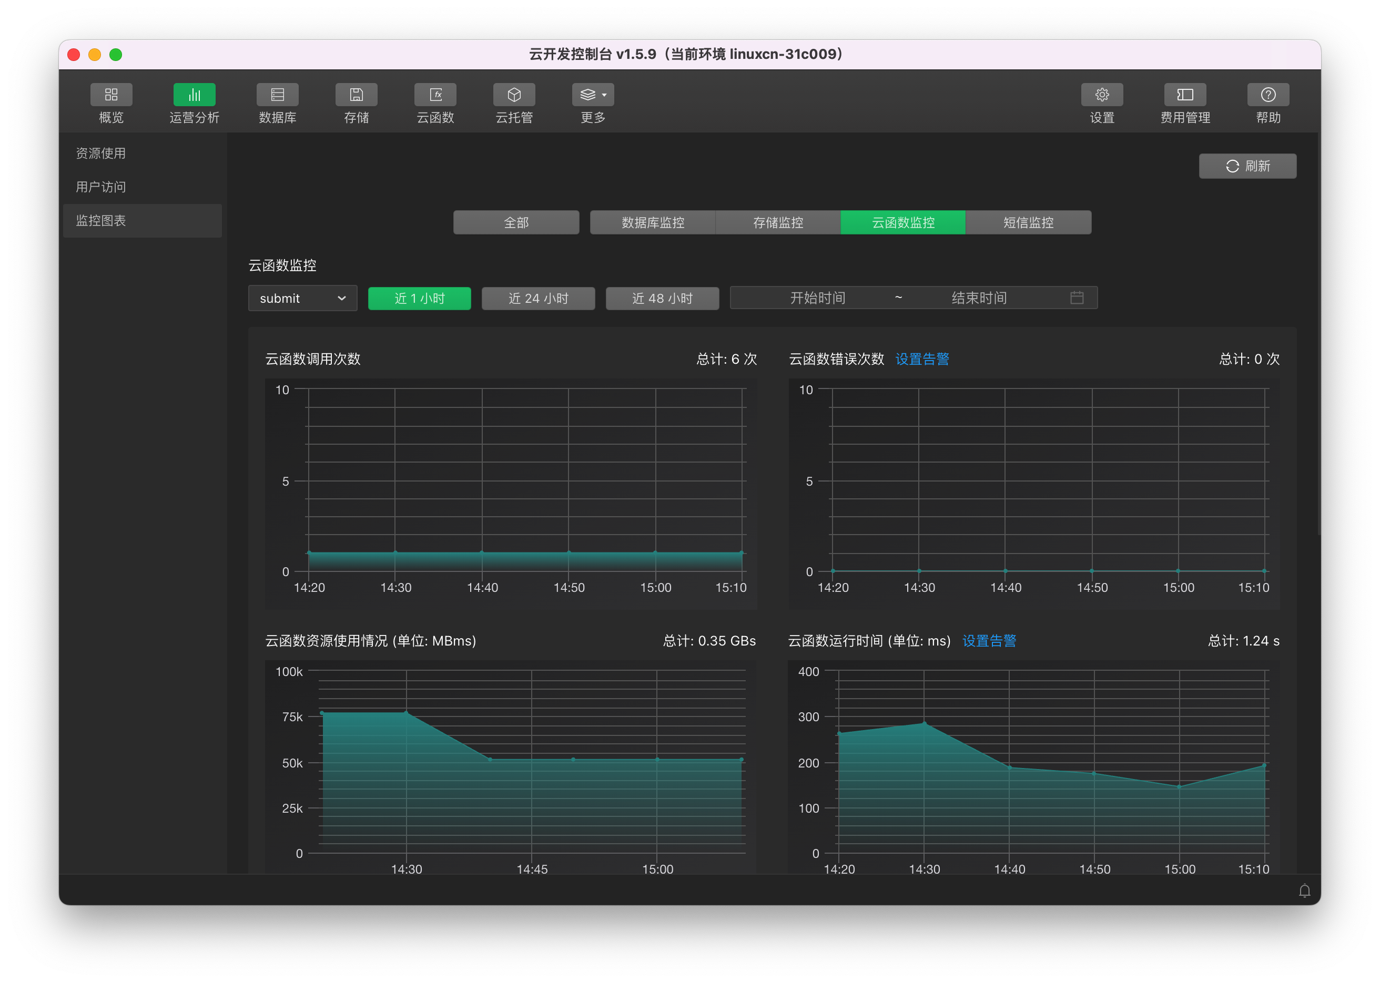Click 设置告警 next to 云函数错误次数
This screenshot has width=1380, height=983.
coord(921,359)
